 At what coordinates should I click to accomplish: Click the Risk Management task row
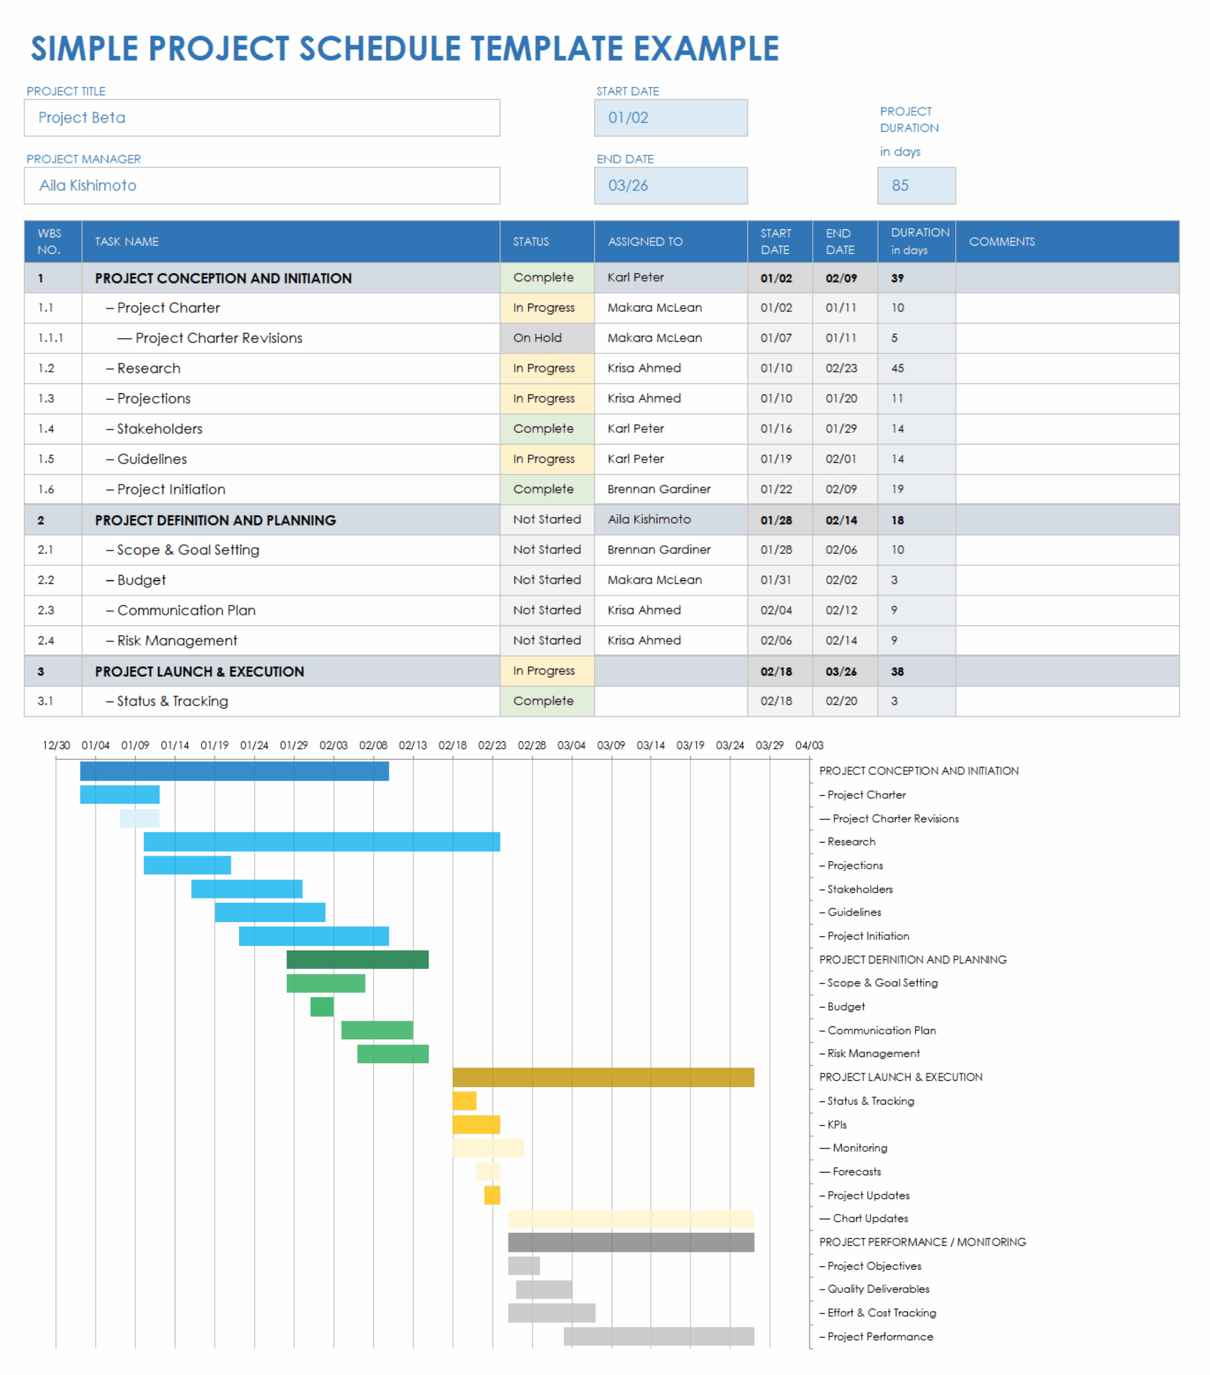coord(177,640)
